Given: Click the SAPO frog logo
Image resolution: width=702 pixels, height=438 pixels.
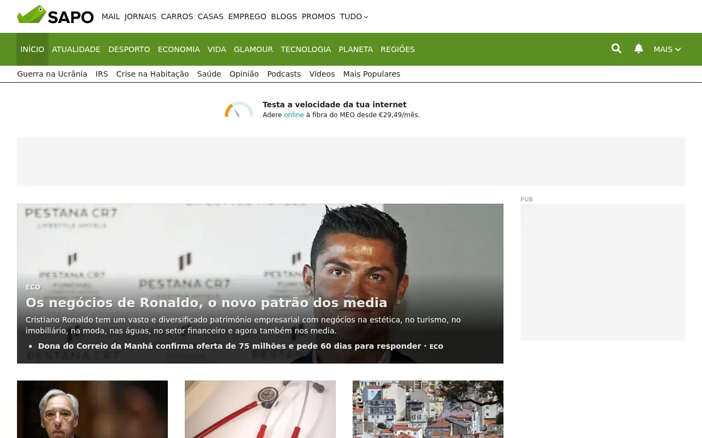Looking at the screenshot, I should coord(55,15).
